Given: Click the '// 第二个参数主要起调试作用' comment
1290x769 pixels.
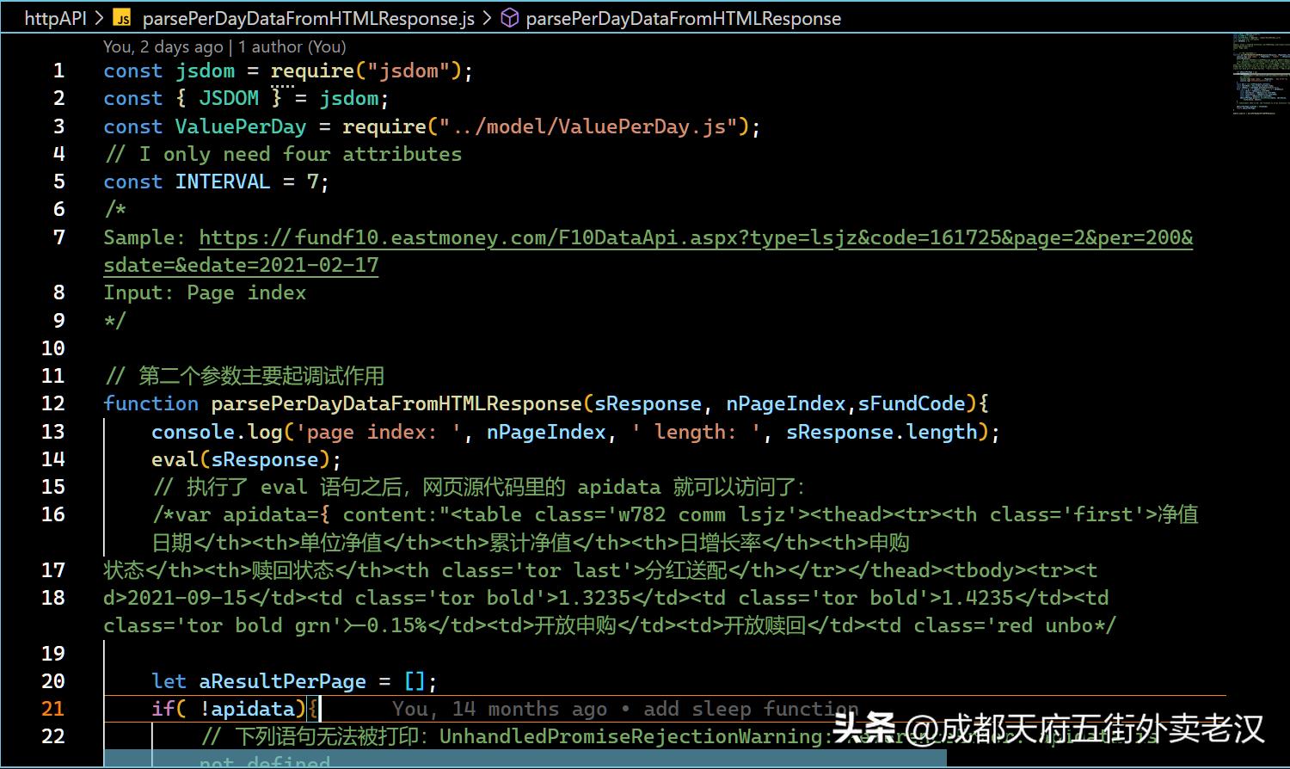Looking at the screenshot, I should coord(244,376).
